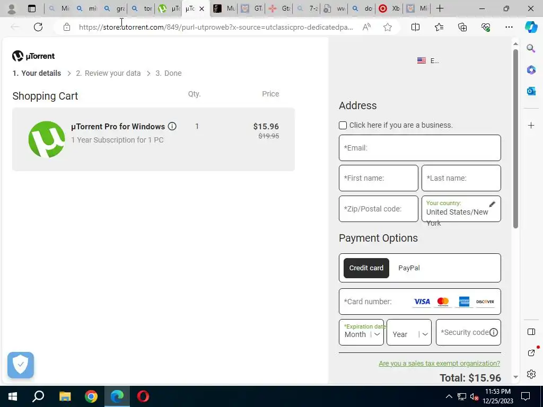Switch to the '7-z' tab
The width and height of the screenshot is (543, 407).
[x=308, y=8]
